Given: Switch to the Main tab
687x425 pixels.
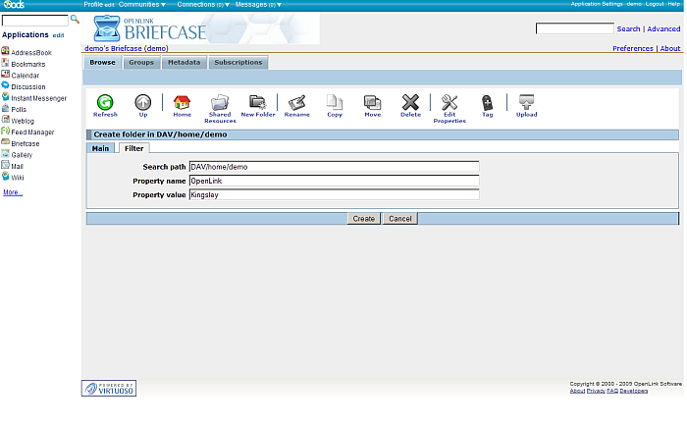Looking at the screenshot, I should click(100, 148).
